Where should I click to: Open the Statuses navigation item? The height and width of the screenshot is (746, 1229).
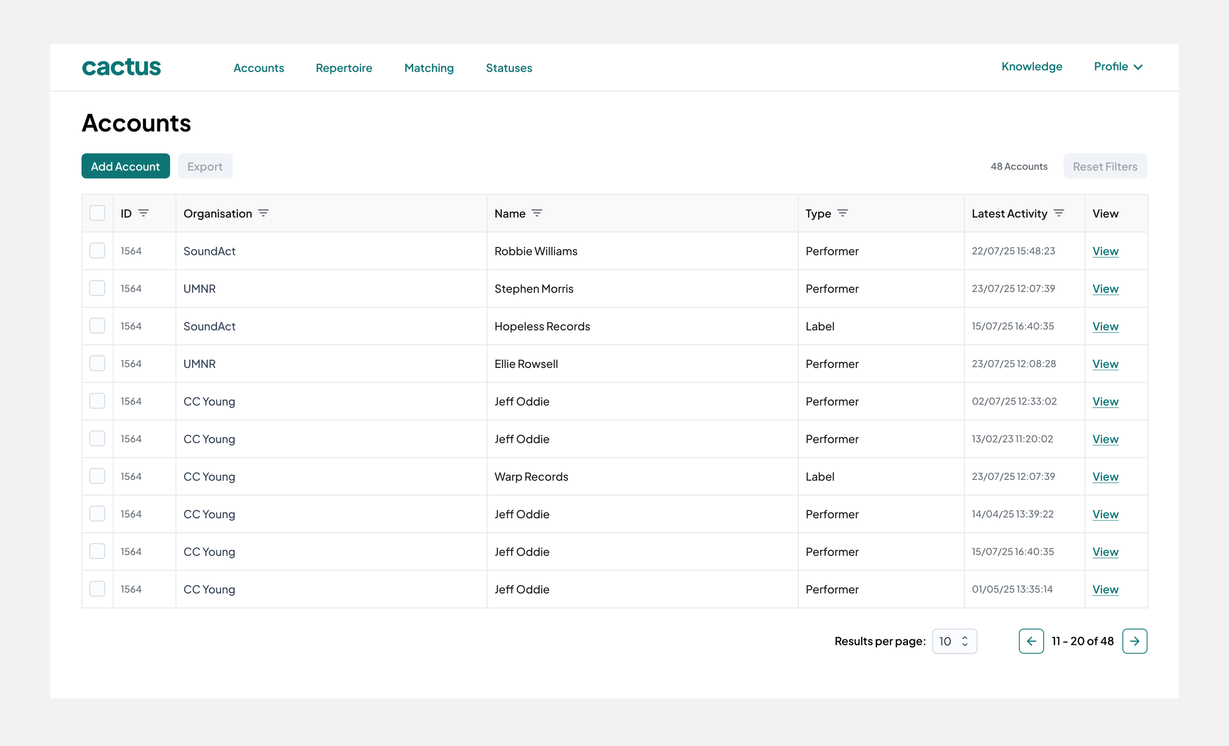tap(509, 68)
